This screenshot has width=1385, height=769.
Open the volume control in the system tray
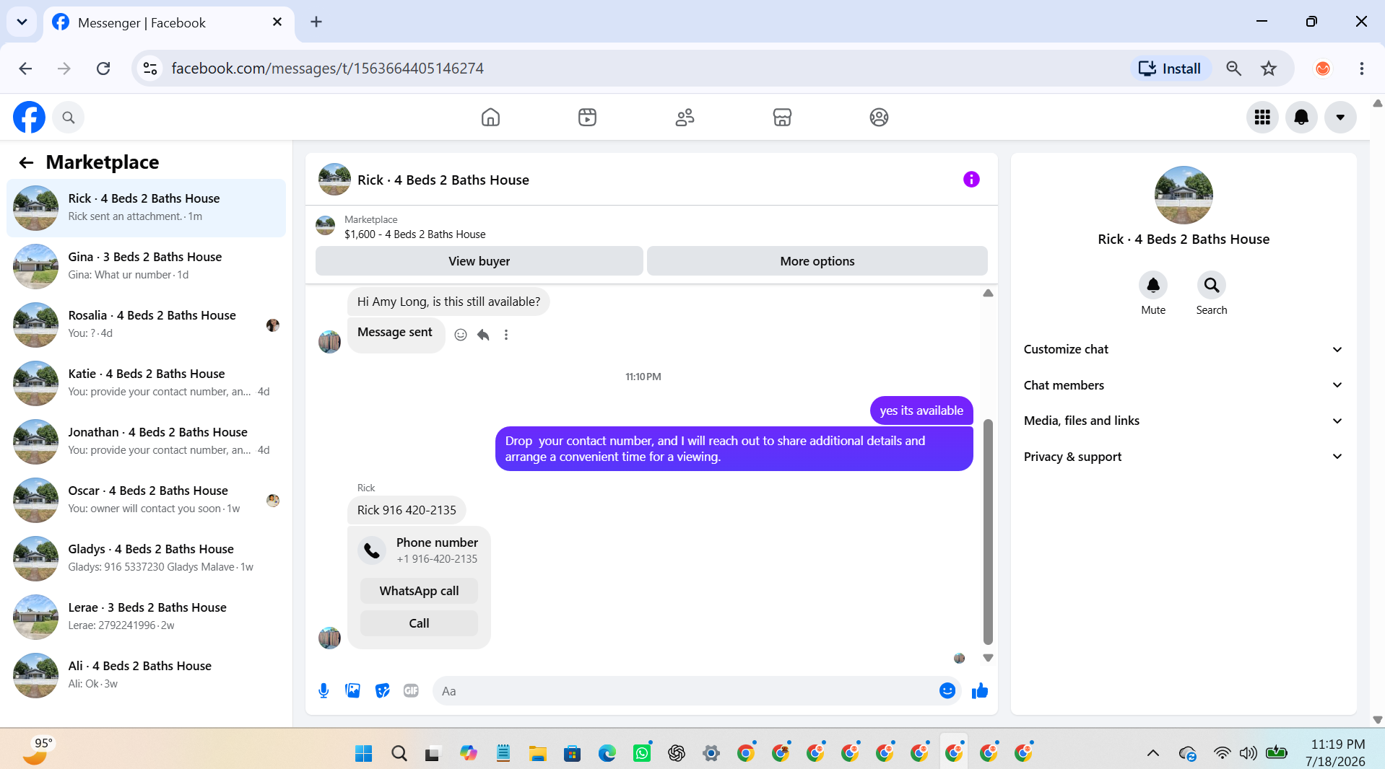pos(1248,753)
